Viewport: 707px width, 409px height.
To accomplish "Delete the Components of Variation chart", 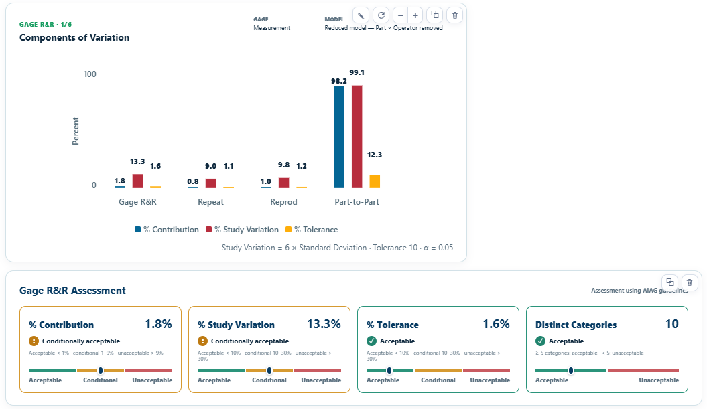I will [x=454, y=15].
